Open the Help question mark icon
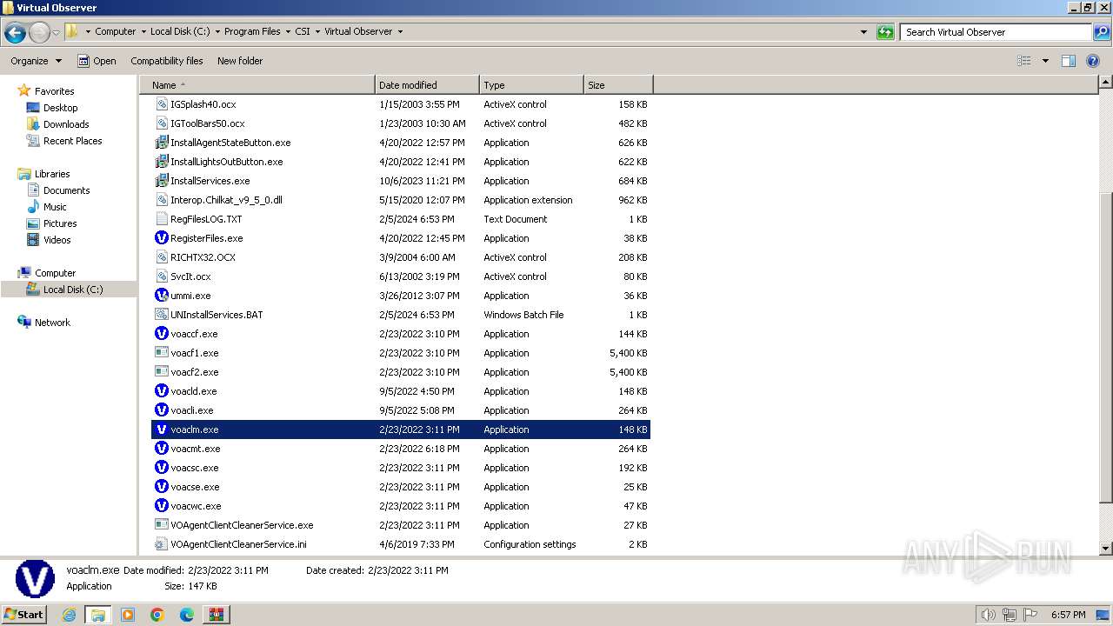The image size is (1113, 626). tap(1093, 61)
